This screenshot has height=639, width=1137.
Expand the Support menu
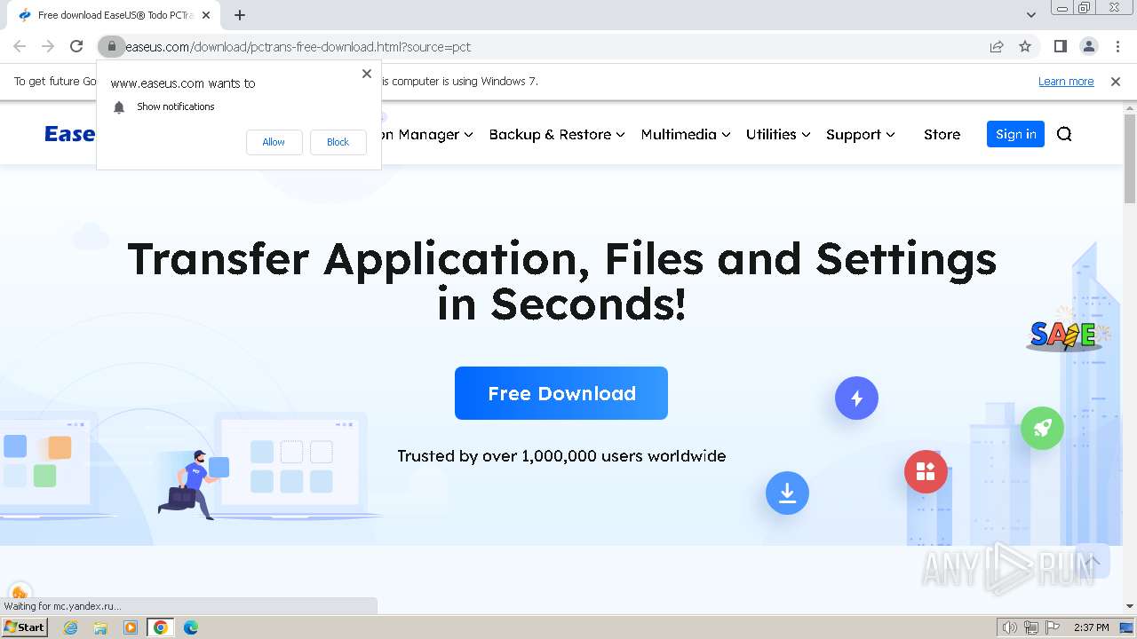(x=860, y=134)
